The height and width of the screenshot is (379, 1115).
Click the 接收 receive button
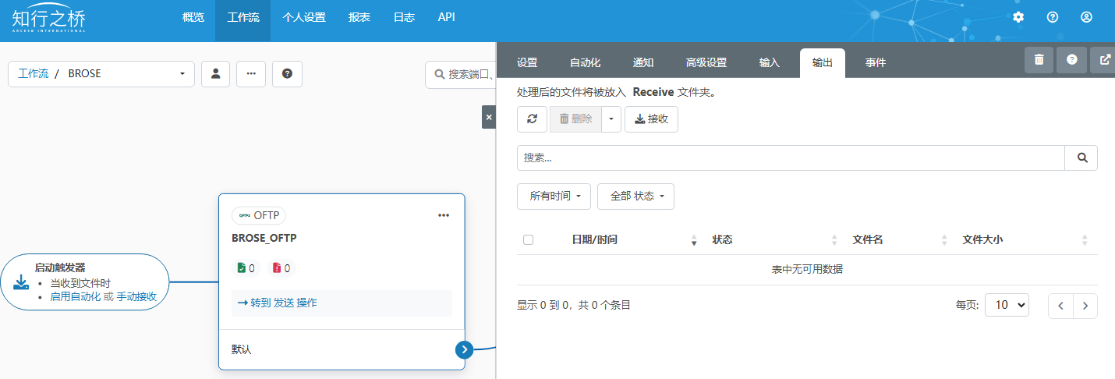click(x=651, y=119)
